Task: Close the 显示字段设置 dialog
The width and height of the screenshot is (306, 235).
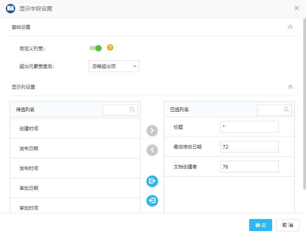Action: (x=297, y=8)
